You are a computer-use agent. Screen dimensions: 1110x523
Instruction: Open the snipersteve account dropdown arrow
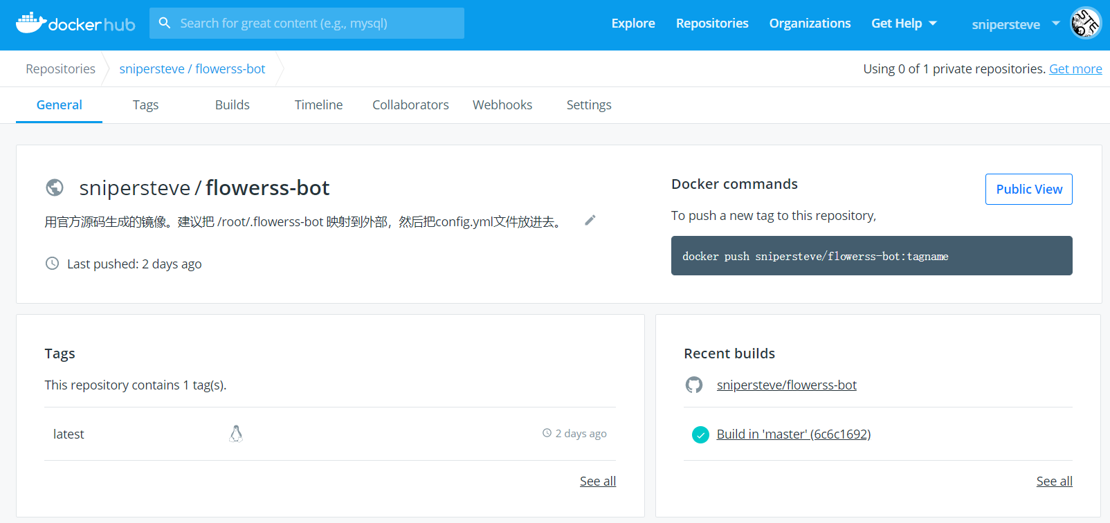(1056, 24)
